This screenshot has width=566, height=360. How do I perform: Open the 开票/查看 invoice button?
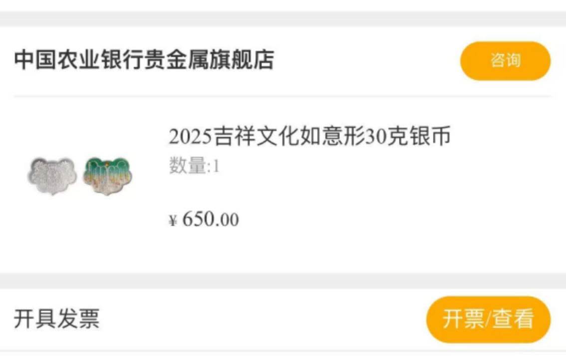[489, 319]
